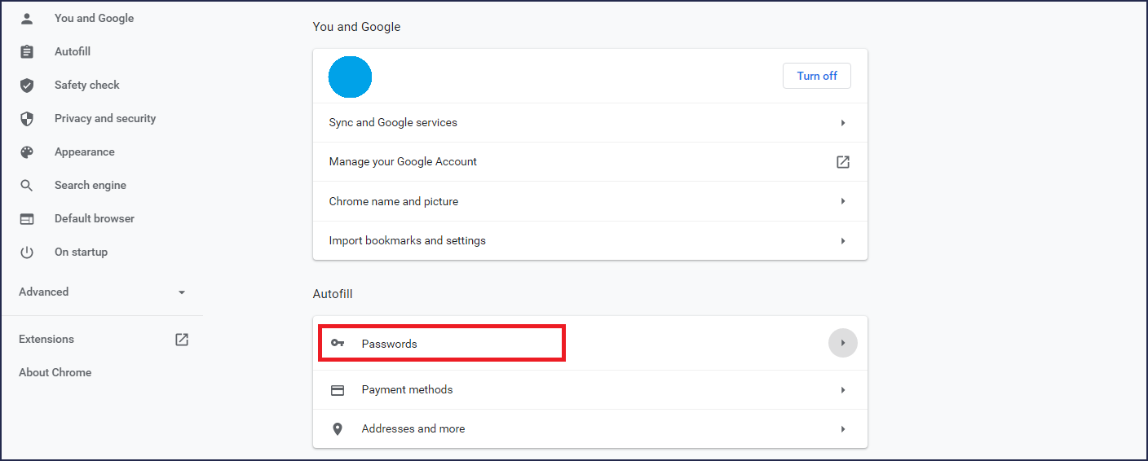
Task: Click the Extensions external link icon
Action: pos(182,339)
